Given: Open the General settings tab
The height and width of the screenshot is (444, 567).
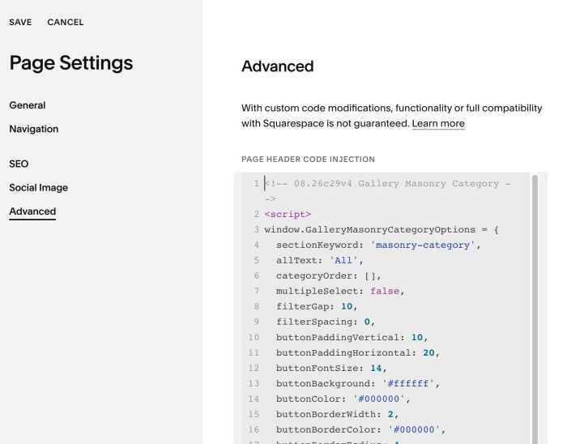Looking at the screenshot, I should click(x=28, y=105).
